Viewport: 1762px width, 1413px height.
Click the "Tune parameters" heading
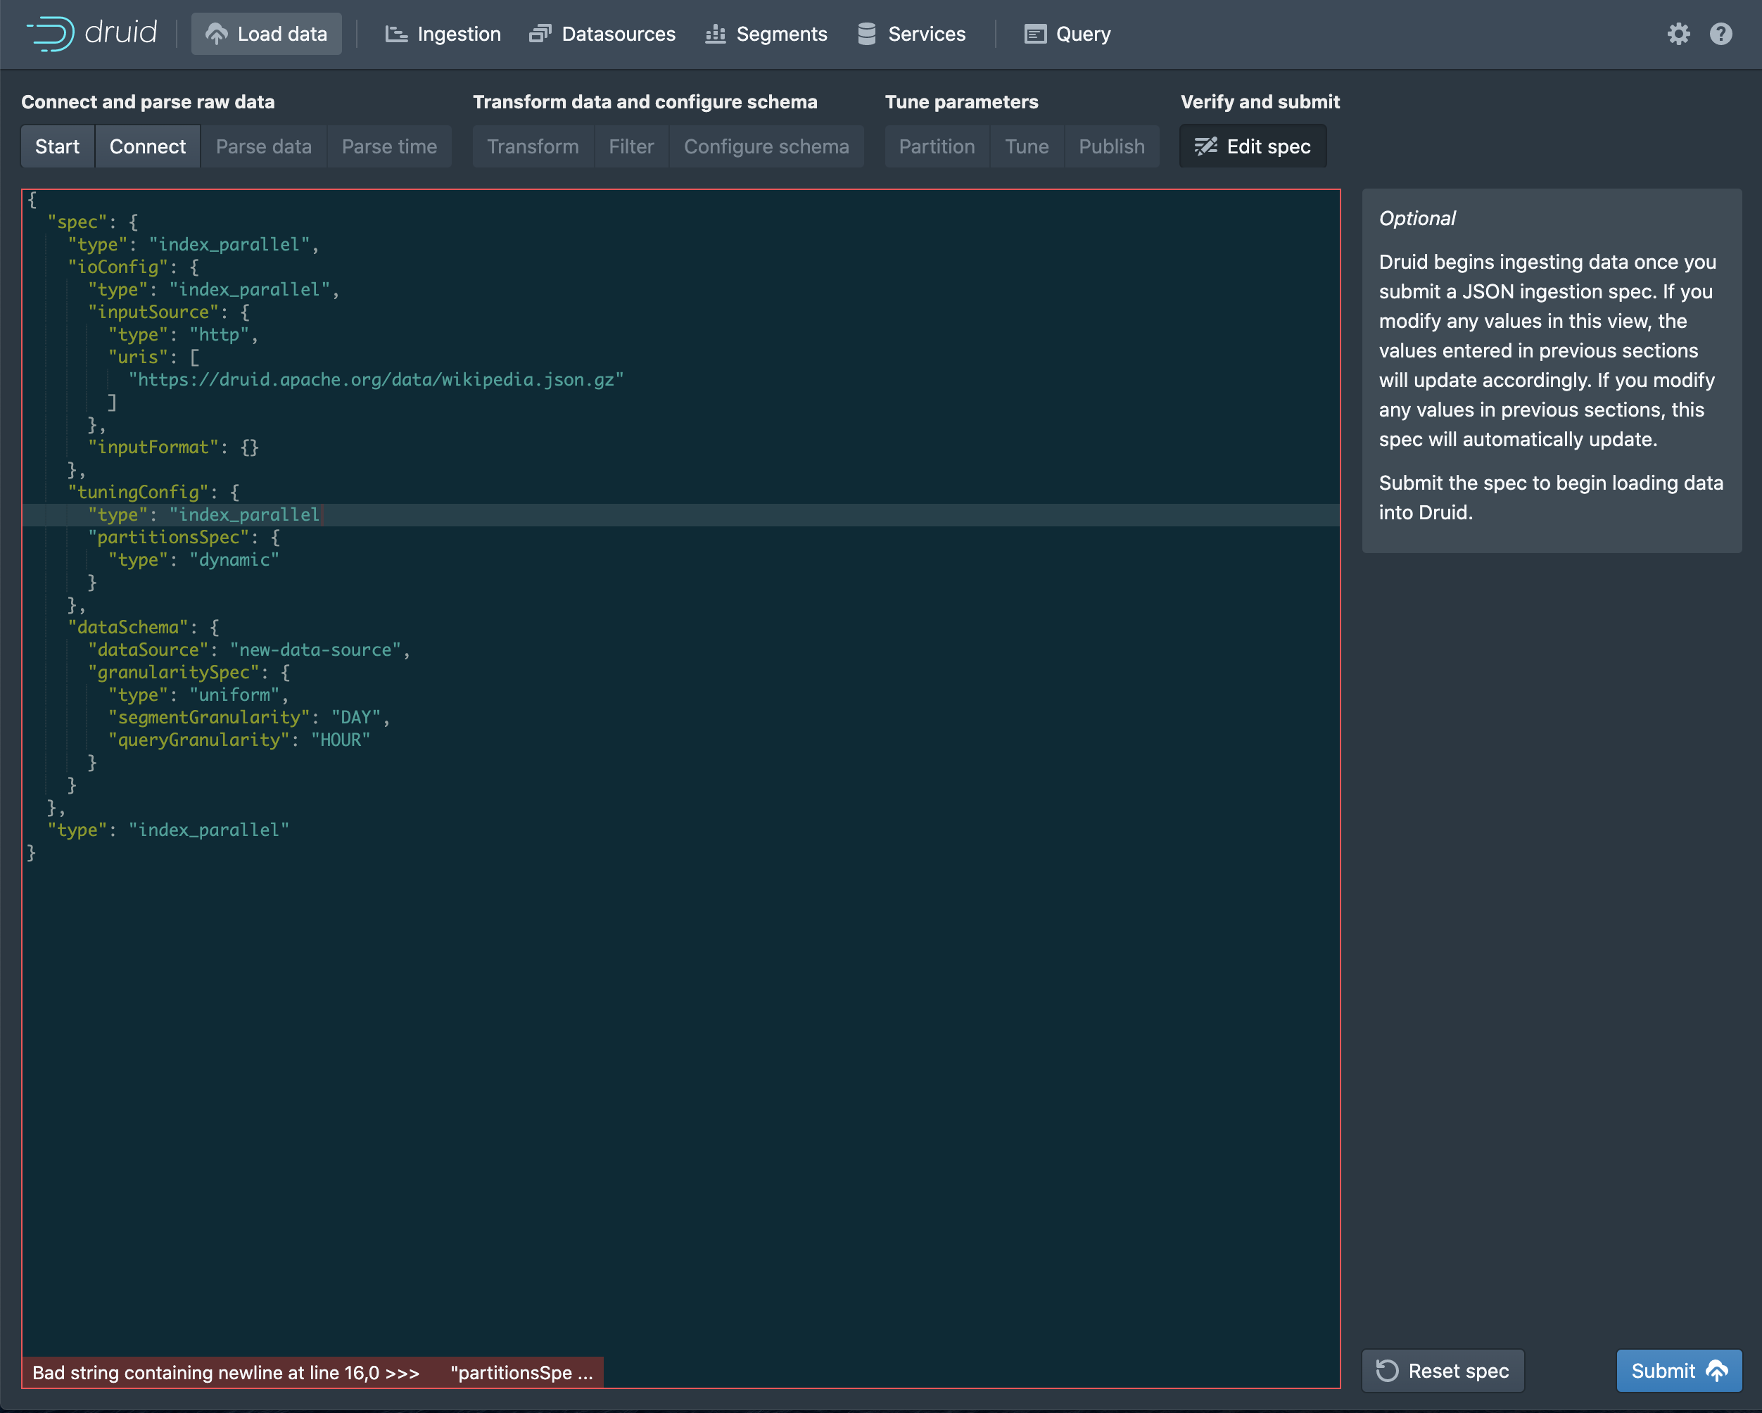tap(961, 102)
